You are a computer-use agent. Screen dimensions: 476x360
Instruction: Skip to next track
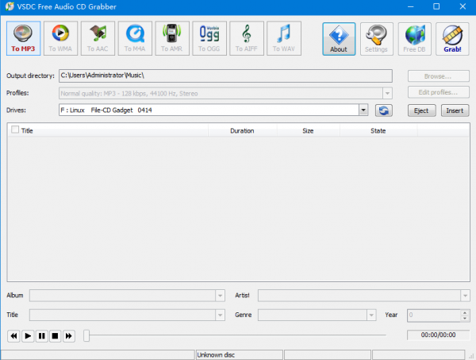pyautogui.click(x=69, y=336)
